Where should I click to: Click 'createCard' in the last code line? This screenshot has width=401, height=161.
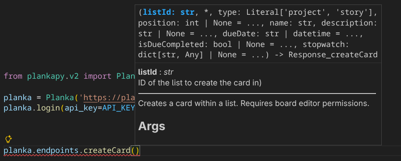click(107, 151)
